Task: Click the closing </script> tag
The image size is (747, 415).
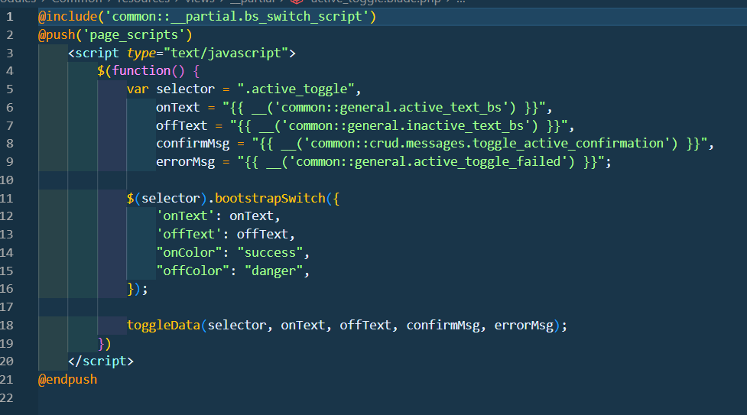Action: 100,362
